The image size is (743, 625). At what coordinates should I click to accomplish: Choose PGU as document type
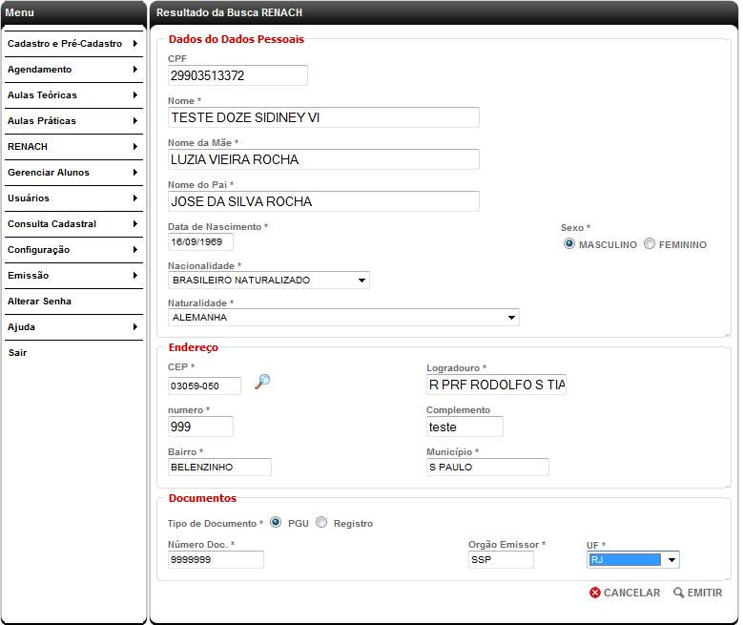click(276, 522)
